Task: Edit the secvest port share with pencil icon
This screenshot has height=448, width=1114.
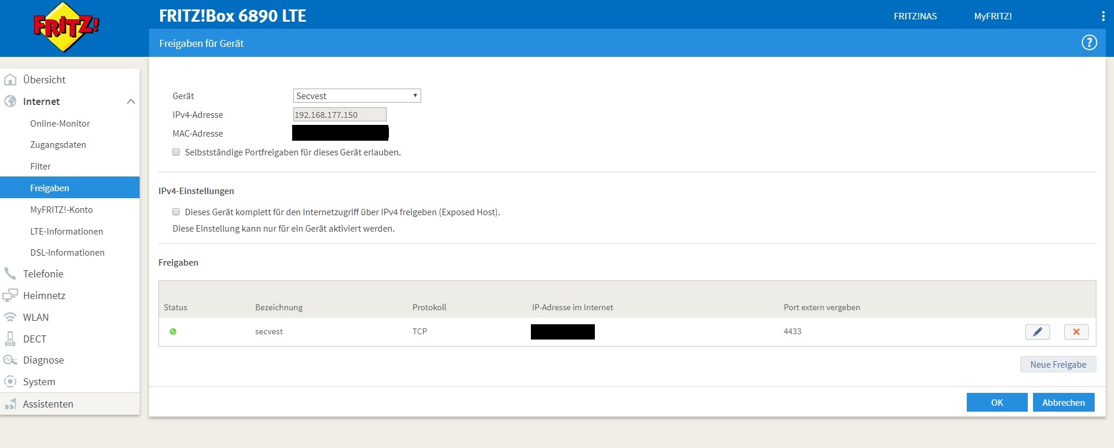Action: pos(1037,332)
